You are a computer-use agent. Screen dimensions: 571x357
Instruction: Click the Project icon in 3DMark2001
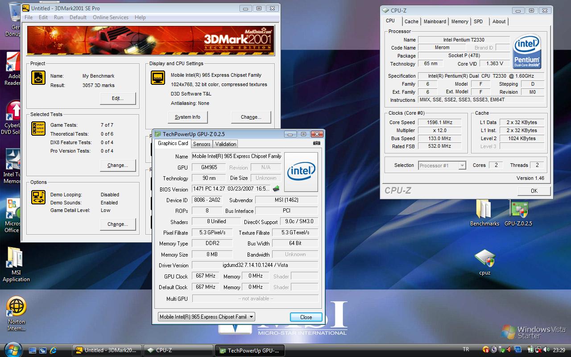coord(38,78)
